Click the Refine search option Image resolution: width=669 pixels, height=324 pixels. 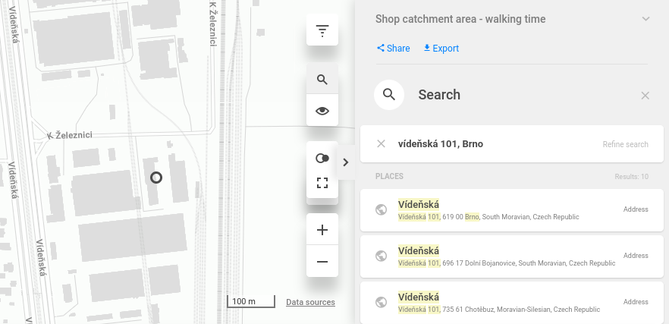click(625, 144)
